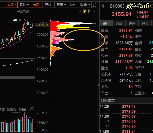The image size is (153, 133).
Task: Click 加指标 to add indicator
Action: 12,110
